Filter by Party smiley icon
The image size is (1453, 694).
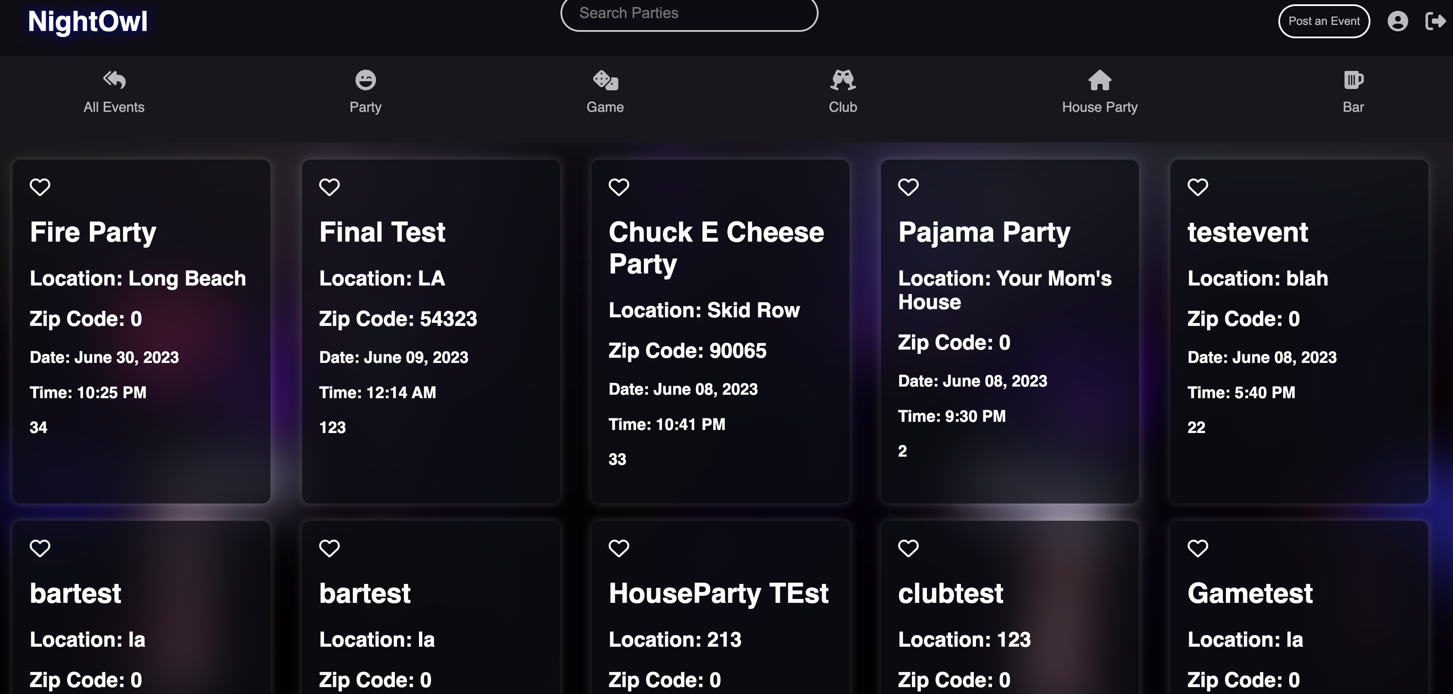366,80
